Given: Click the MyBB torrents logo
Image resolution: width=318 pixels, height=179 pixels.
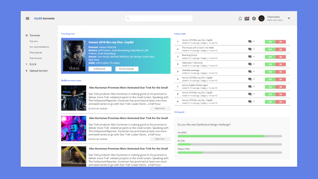Looking at the screenshot, I should click(x=44, y=18).
